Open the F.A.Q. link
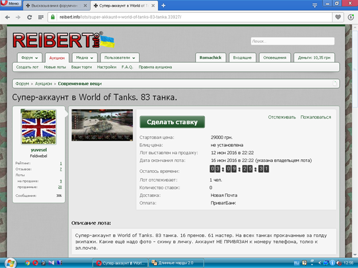Image resolution: width=358 pixels, height=268 pixels. [x=127, y=67]
